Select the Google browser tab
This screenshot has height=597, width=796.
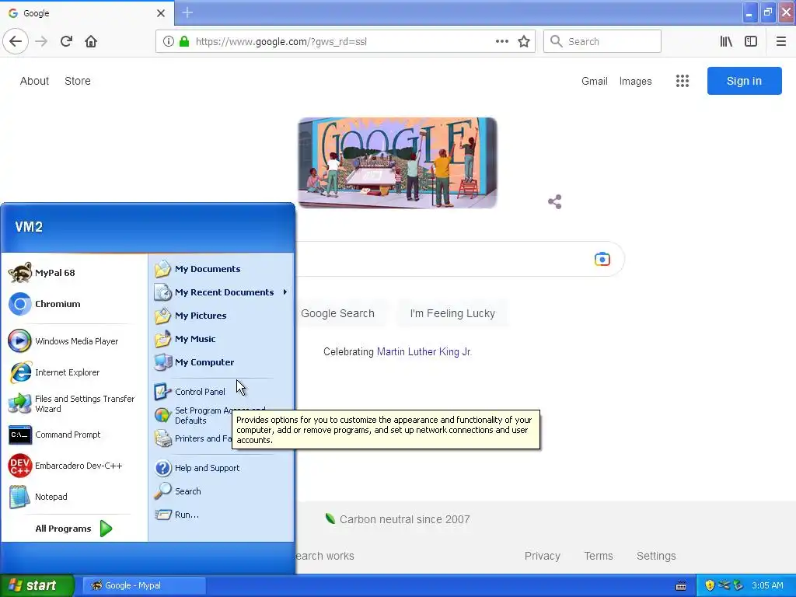tap(87, 13)
